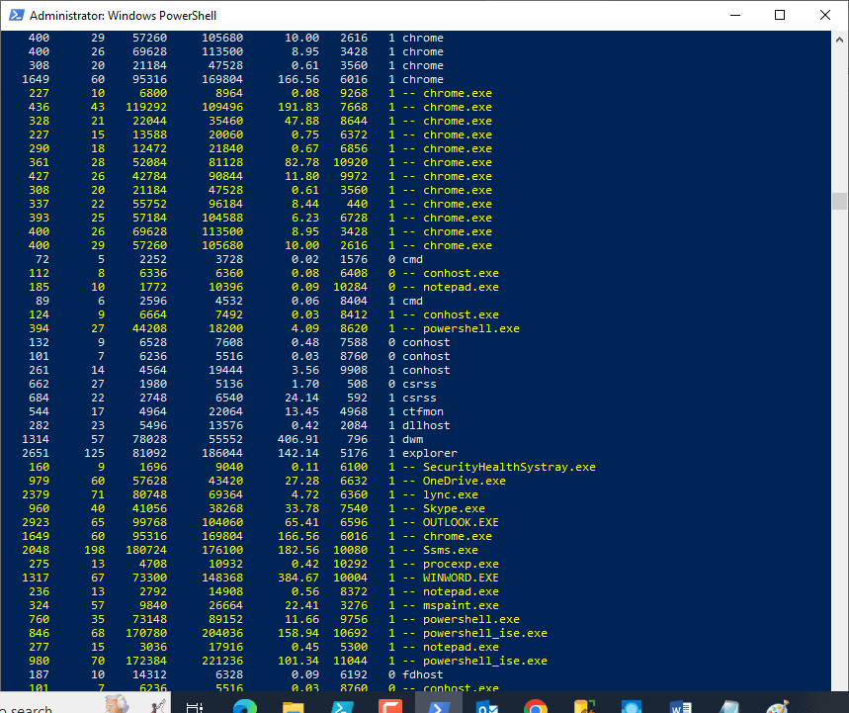849x713 pixels.
Task: Click the working set value 186044
Action: [222, 453]
